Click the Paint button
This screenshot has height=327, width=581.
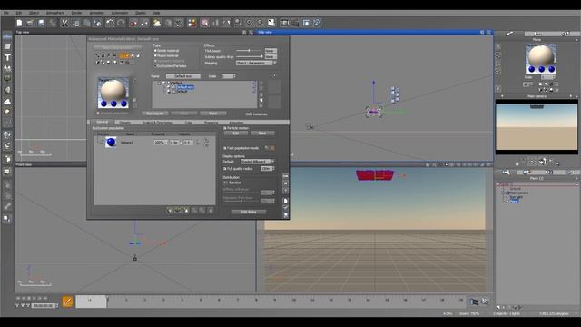click(213, 114)
